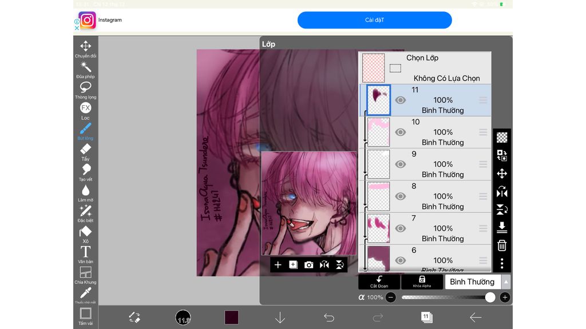Screen dimensions: 586x329
Task: Redo the last action
Action: pos(378,318)
